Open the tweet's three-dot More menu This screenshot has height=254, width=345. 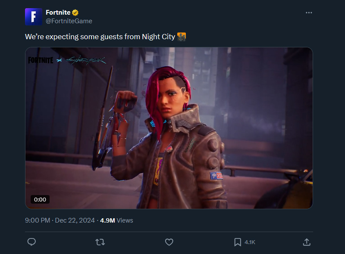[x=308, y=13]
